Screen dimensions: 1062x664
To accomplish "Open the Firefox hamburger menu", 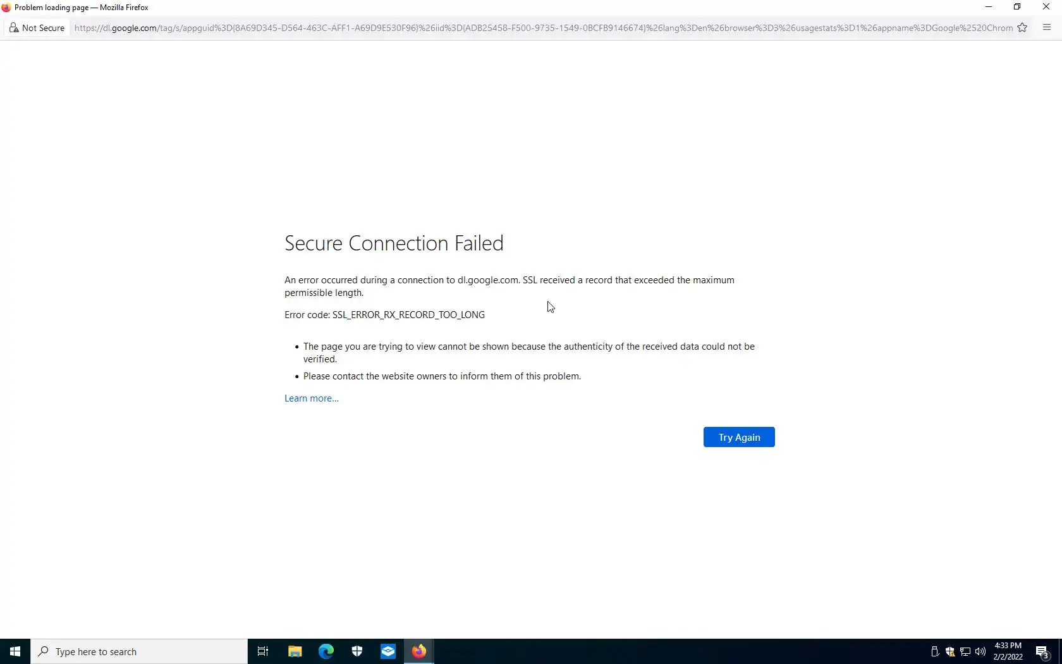I will point(1047,28).
